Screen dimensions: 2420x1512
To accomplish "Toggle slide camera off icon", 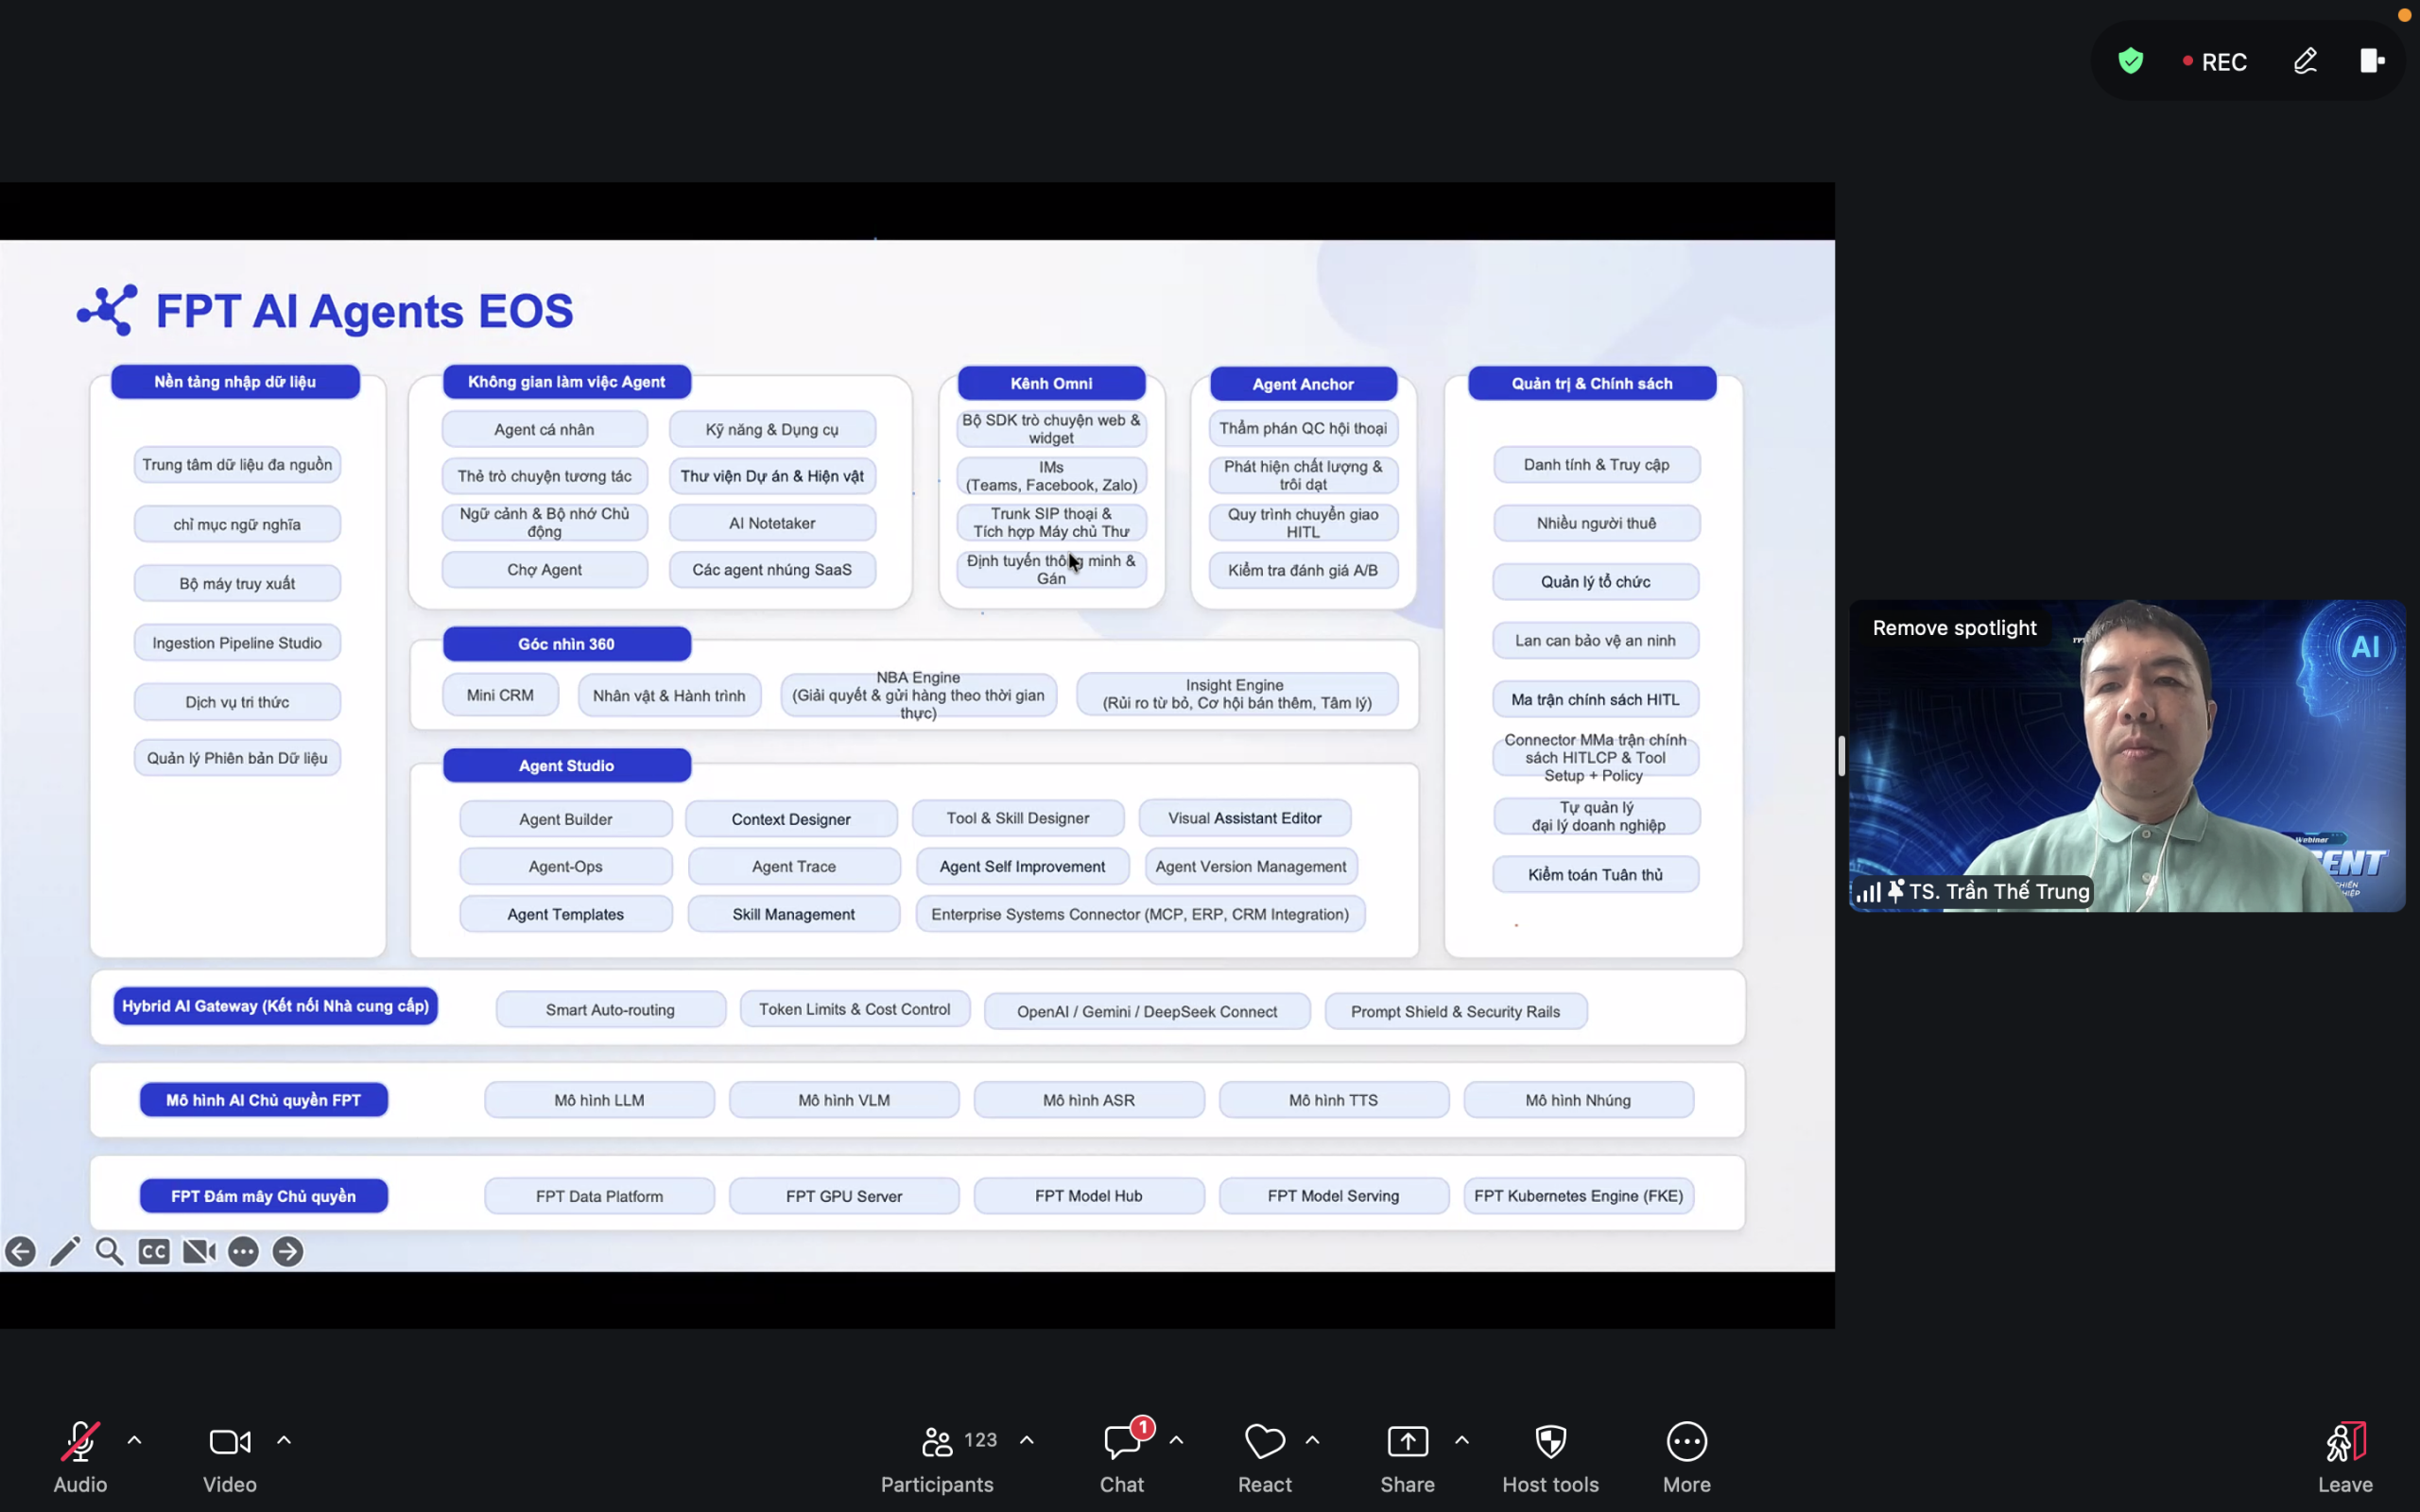I will click(199, 1251).
